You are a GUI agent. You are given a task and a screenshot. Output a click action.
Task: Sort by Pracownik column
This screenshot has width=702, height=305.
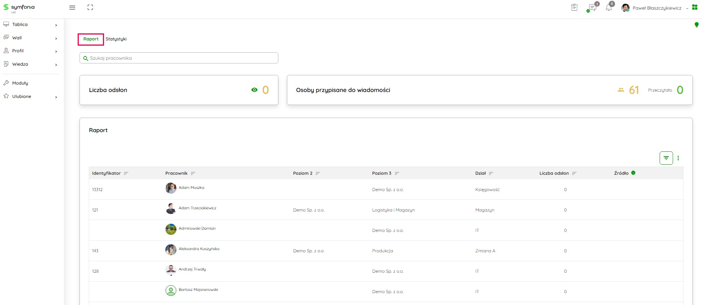(x=193, y=173)
